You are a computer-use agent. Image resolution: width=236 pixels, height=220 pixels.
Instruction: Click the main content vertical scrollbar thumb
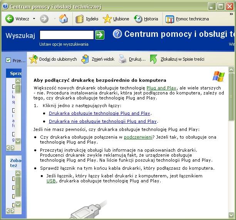[x=231, y=97]
